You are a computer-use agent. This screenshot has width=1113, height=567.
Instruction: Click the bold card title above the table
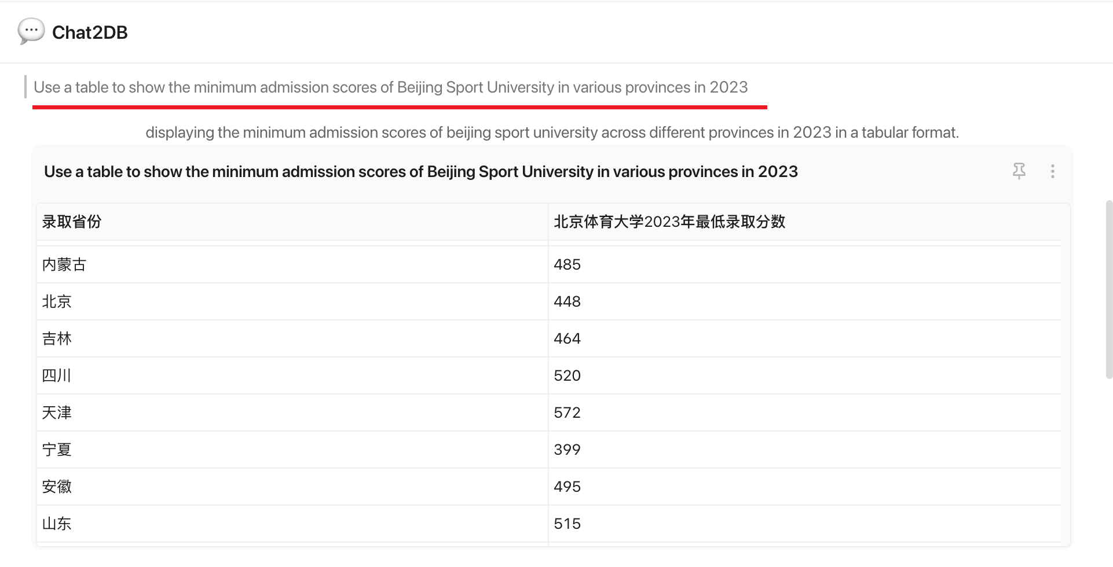click(x=421, y=172)
